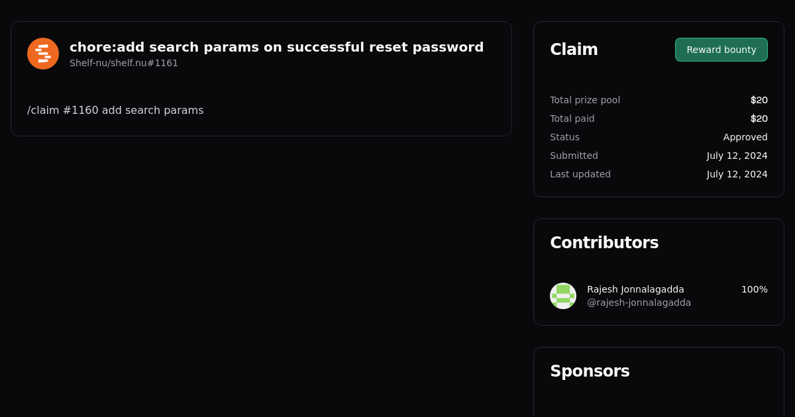Select the claim message text area

[115, 110]
